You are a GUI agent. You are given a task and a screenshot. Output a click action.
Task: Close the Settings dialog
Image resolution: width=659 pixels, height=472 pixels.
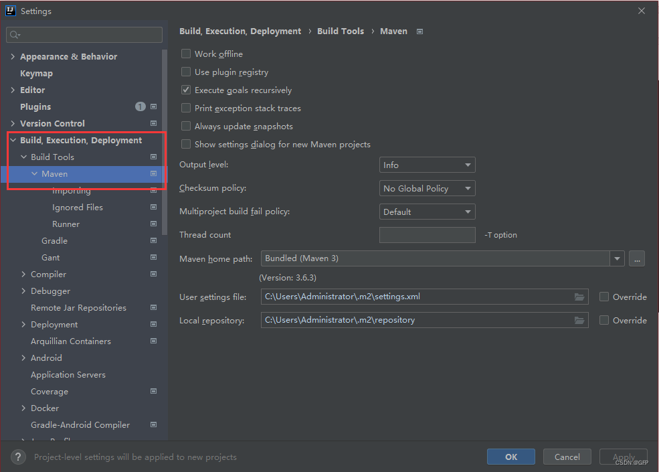click(642, 11)
